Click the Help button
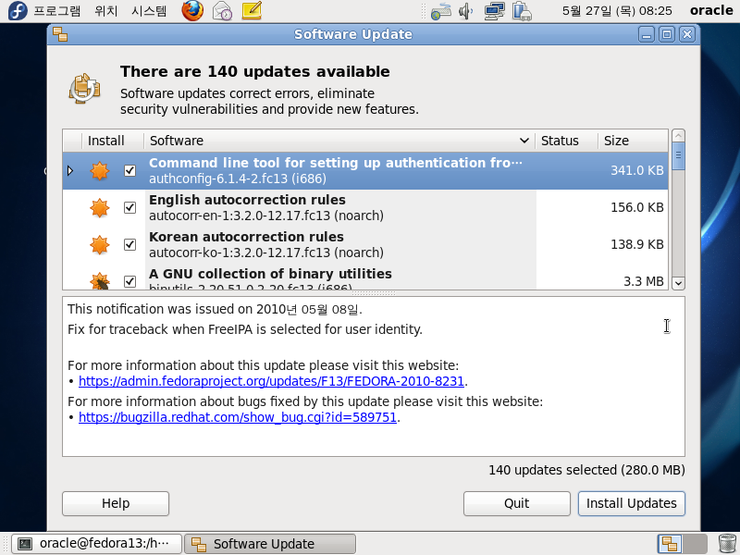 point(116,503)
